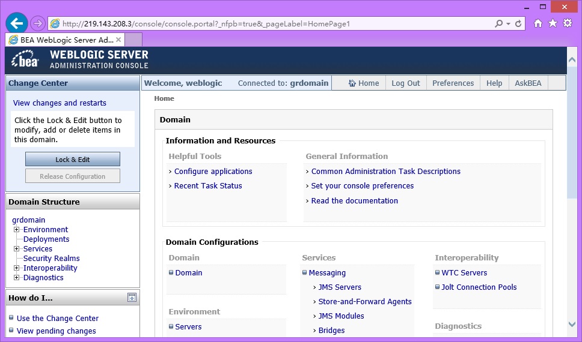This screenshot has height=342, width=582.
Task: Click the Internet Explorer page icon in address bar
Action: tap(55, 24)
